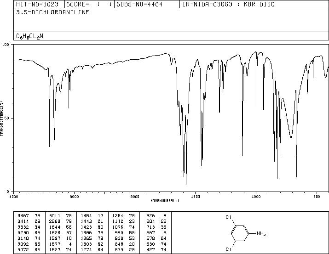This screenshot has width=329, height=254.
Task: Select peak value 1644 in the table
Action: pos(55,227)
